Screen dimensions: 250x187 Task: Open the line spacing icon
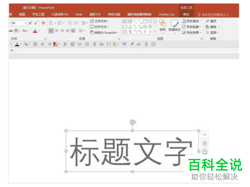click(x=83, y=23)
